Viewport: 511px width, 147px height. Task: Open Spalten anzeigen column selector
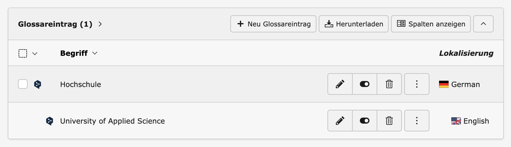(x=431, y=24)
